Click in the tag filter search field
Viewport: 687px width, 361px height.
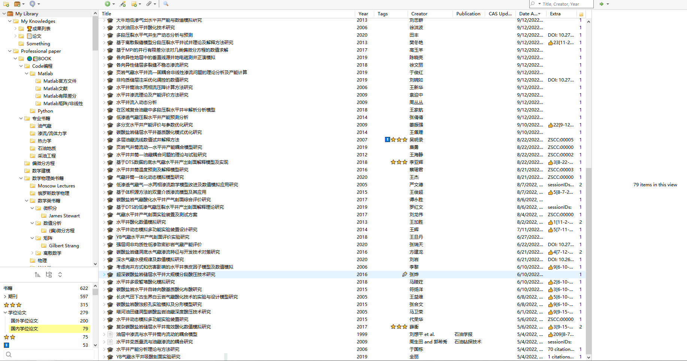pyautogui.click(x=49, y=355)
